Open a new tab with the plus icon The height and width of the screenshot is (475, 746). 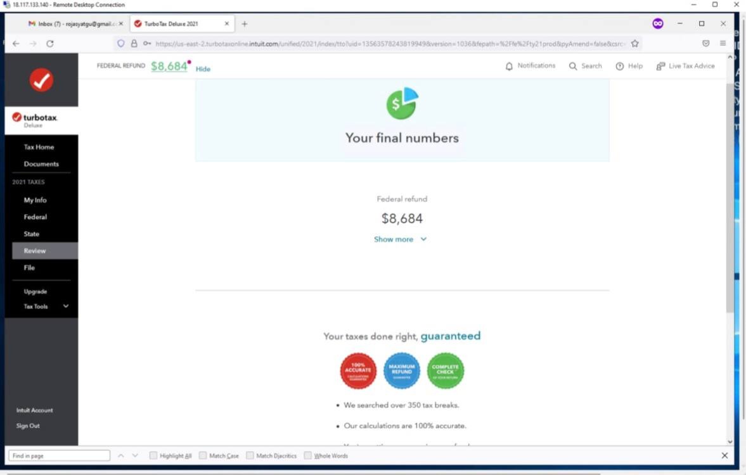245,24
